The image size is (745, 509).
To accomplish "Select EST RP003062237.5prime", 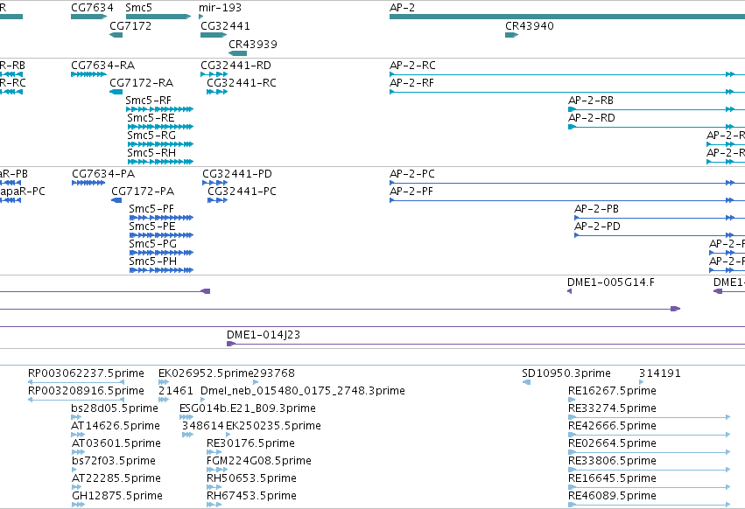I will click(86, 373).
